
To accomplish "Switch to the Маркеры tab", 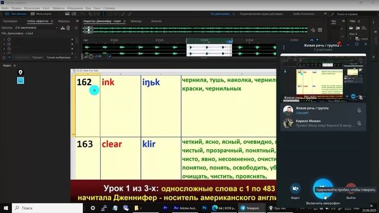I will click(64, 21).
